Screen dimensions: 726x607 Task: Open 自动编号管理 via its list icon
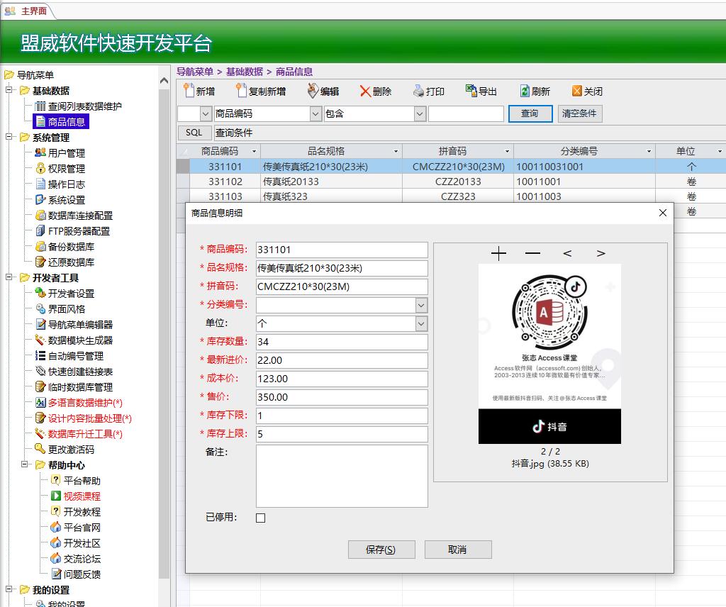pyautogui.click(x=40, y=355)
